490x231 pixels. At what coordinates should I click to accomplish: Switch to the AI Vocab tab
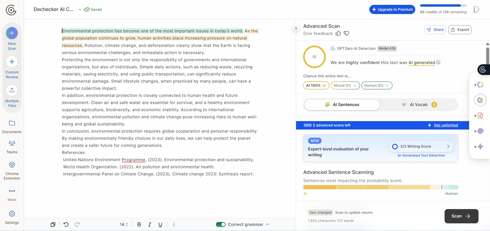point(419,105)
